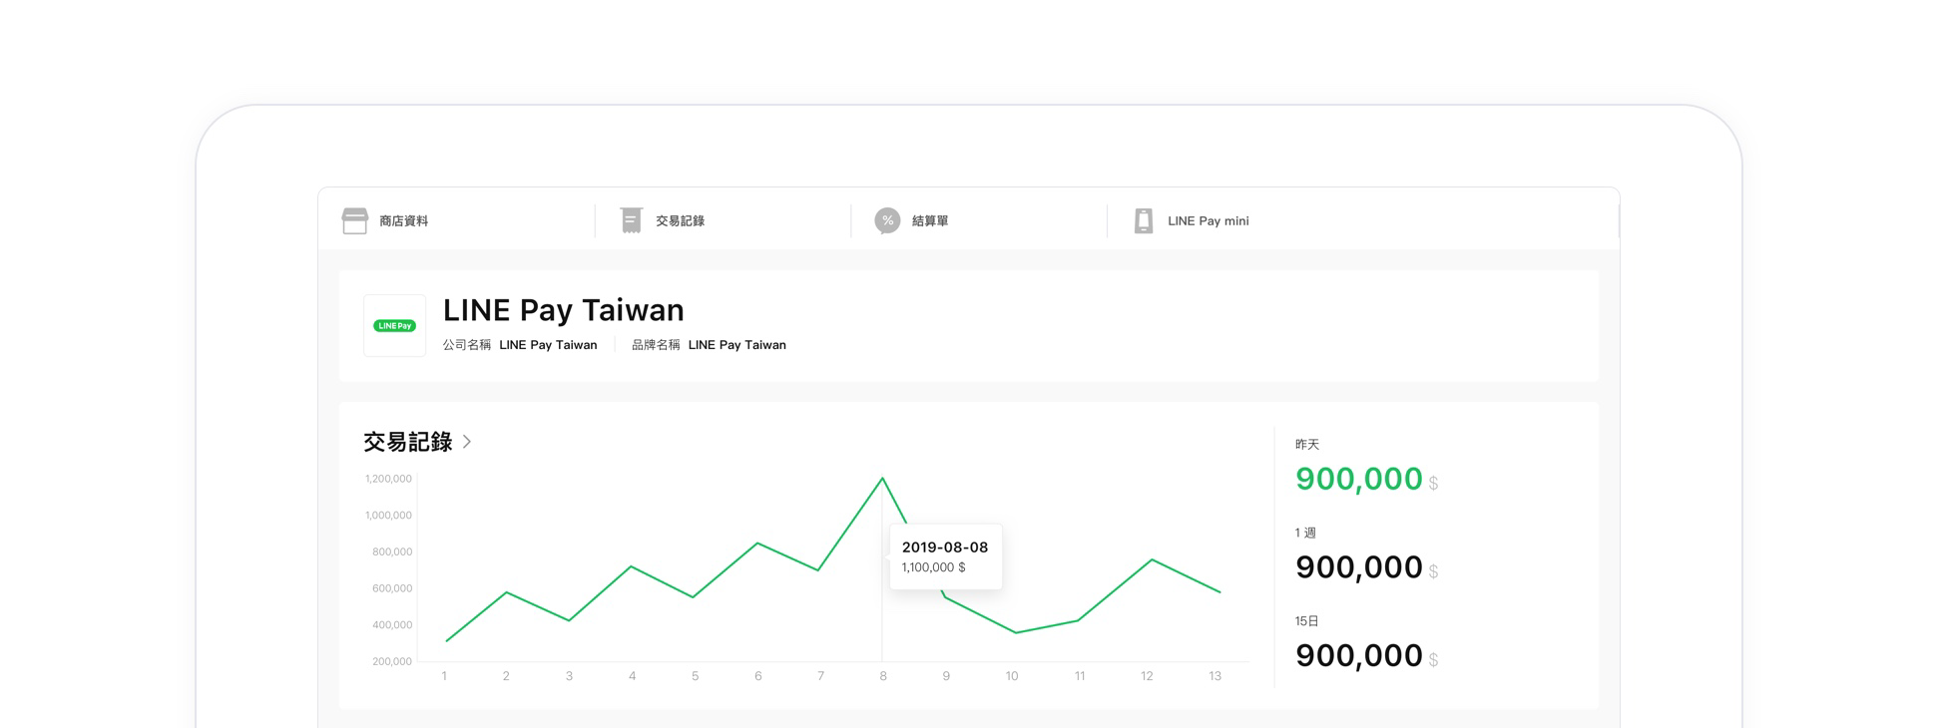The image size is (1942, 728).
Task: Open the 交易記錄 section heading
Action: click(x=408, y=442)
